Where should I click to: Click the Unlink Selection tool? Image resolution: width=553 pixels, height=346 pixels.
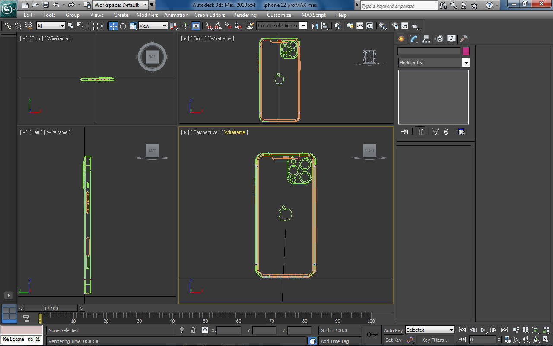point(18,26)
